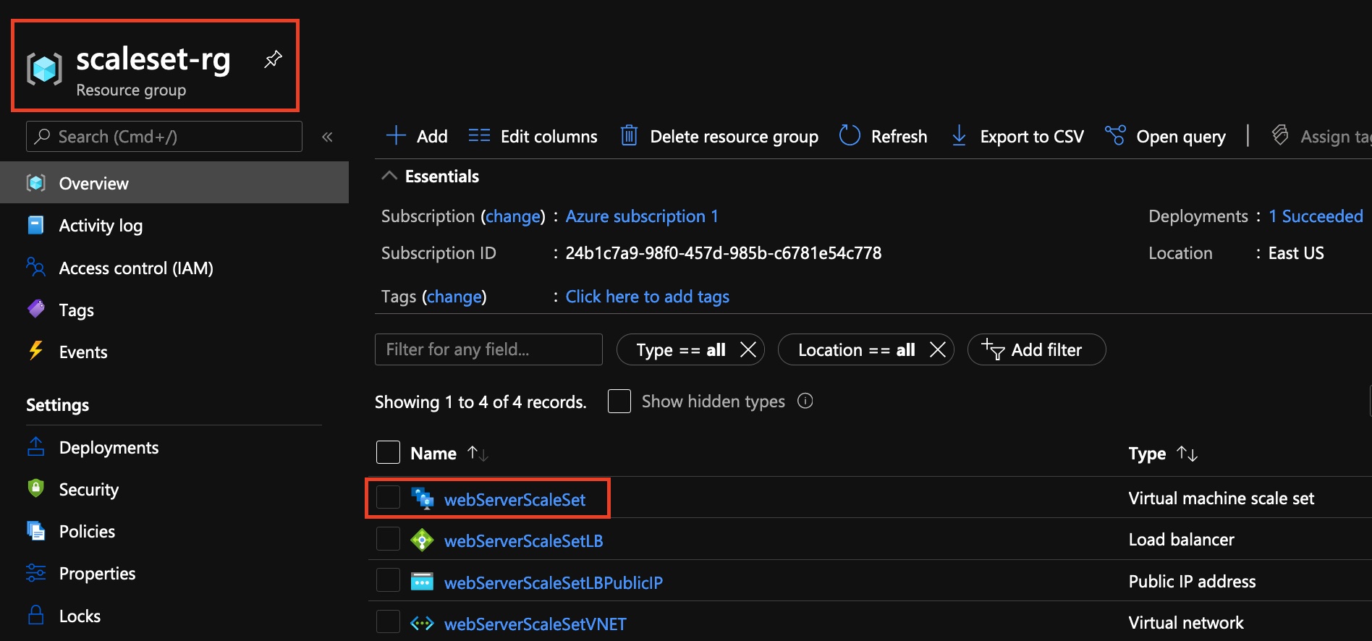1372x641 pixels.
Task: Click change link next to Tags
Action: tap(454, 297)
